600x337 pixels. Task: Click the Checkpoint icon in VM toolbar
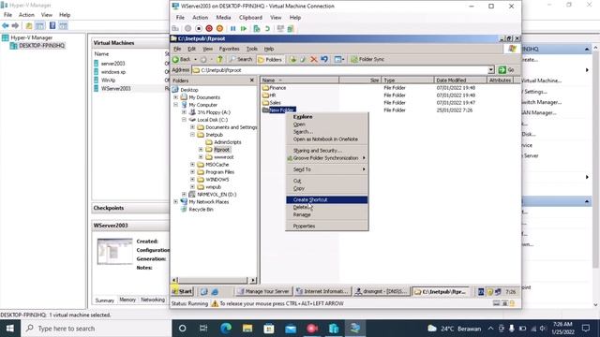(x=257, y=29)
